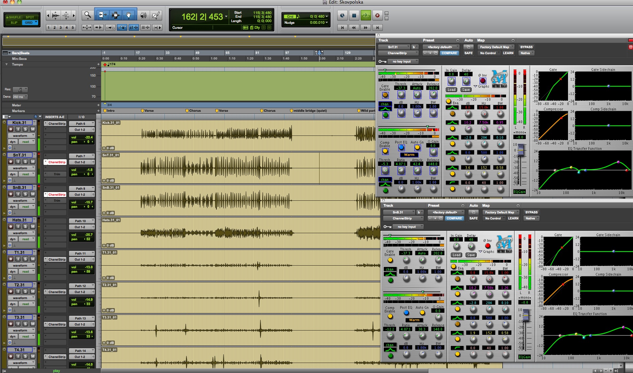Toggle Comp Enable in SnB.31 plugin
Image resolution: width=633 pixels, height=373 pixels.
[390, 316]
